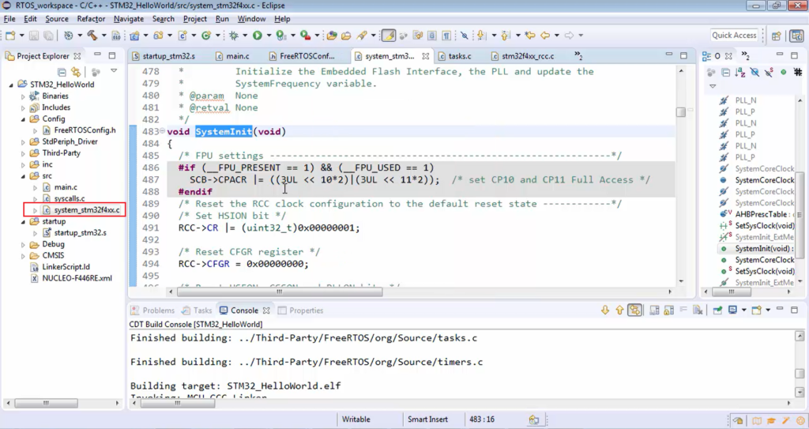The image size is (809, 429).
Task: Close the system_stm32f4xx.c editor tab
Action: (425, 56)
